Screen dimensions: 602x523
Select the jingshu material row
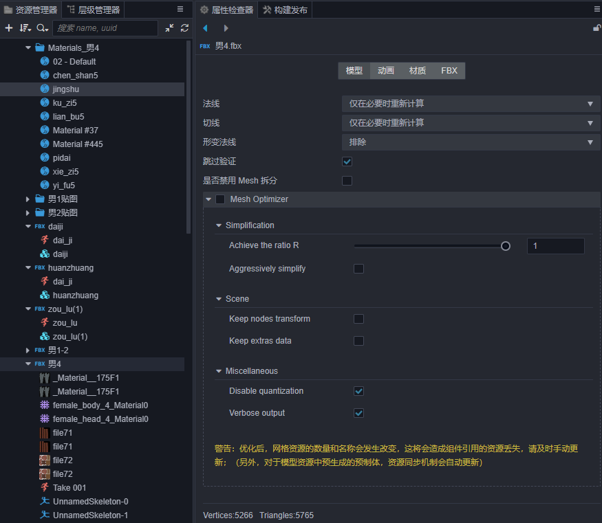coord(92,89)
